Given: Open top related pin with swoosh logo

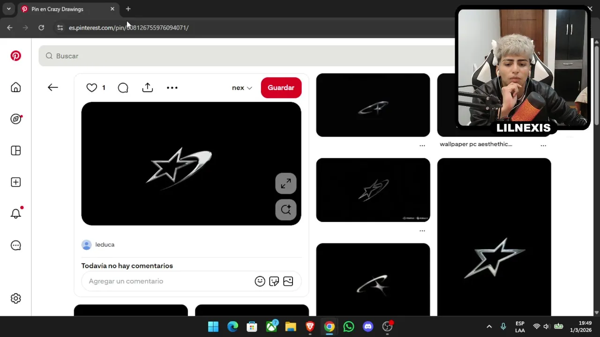Looking at the screenshot, I should pyautogui.click(x=373, y=105).
